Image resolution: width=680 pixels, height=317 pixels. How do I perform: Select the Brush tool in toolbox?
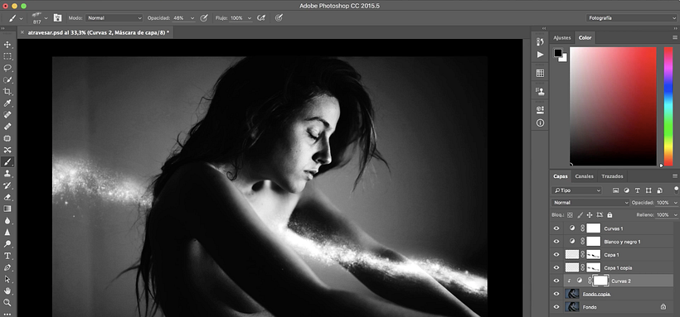point(7,161)
